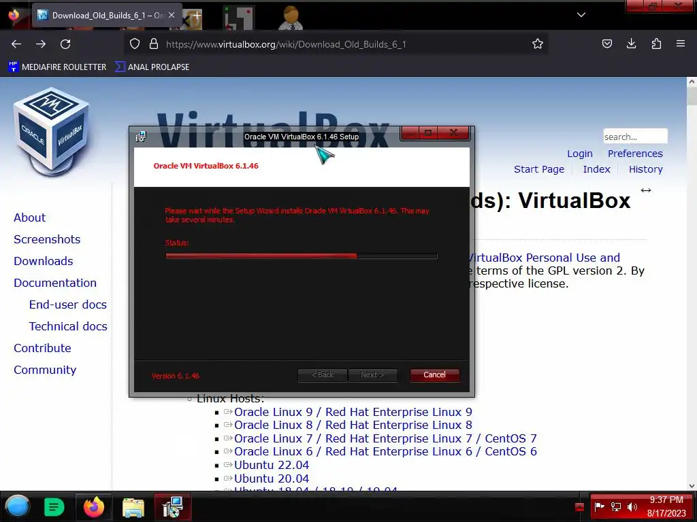Open the Community sidebar link
This screenshot has width=697, height=522.
[45, 370]
